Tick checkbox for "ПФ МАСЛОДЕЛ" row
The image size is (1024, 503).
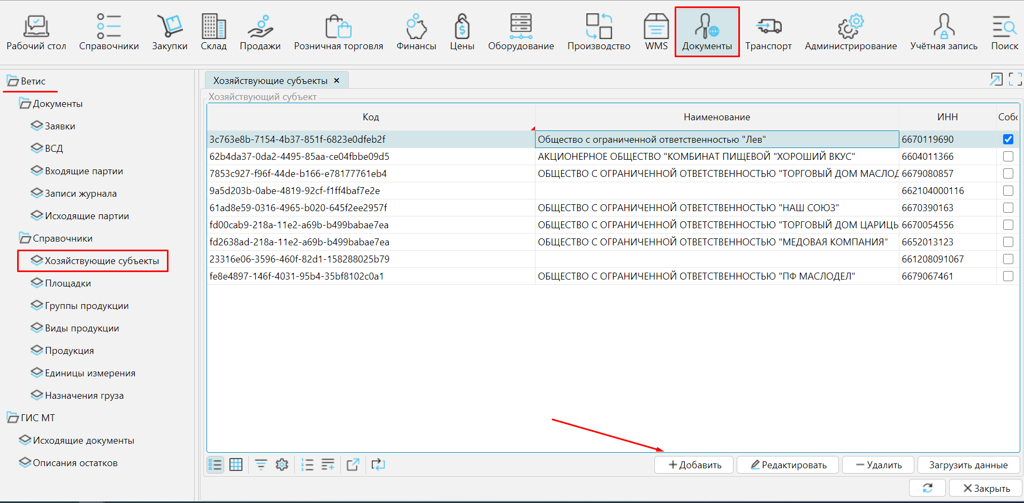point(1008,276)
